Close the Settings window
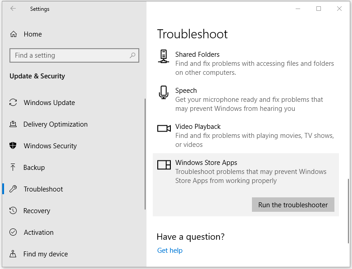 click(x=339, y=9)
